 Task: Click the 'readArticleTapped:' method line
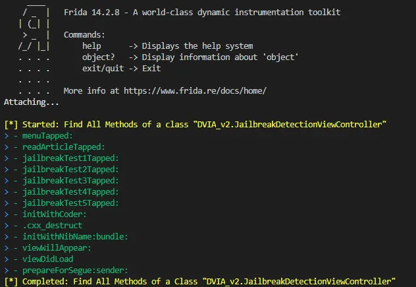coord(55,147)
